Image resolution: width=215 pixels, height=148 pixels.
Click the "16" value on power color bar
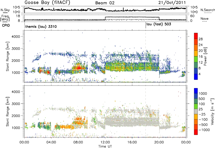point(200,56)
